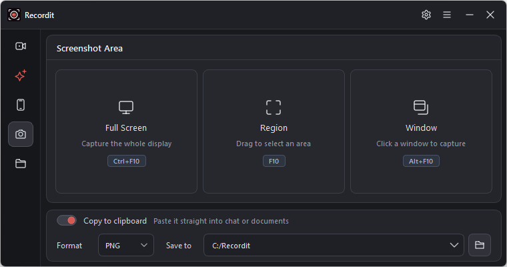The width and height of the screenshot is (507, 267).
Task: Open settings gear in title bar
Action: coord(426,15)
